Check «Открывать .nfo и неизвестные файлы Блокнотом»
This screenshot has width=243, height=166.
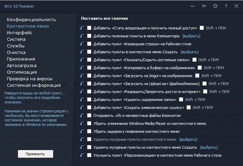point(89,116)
